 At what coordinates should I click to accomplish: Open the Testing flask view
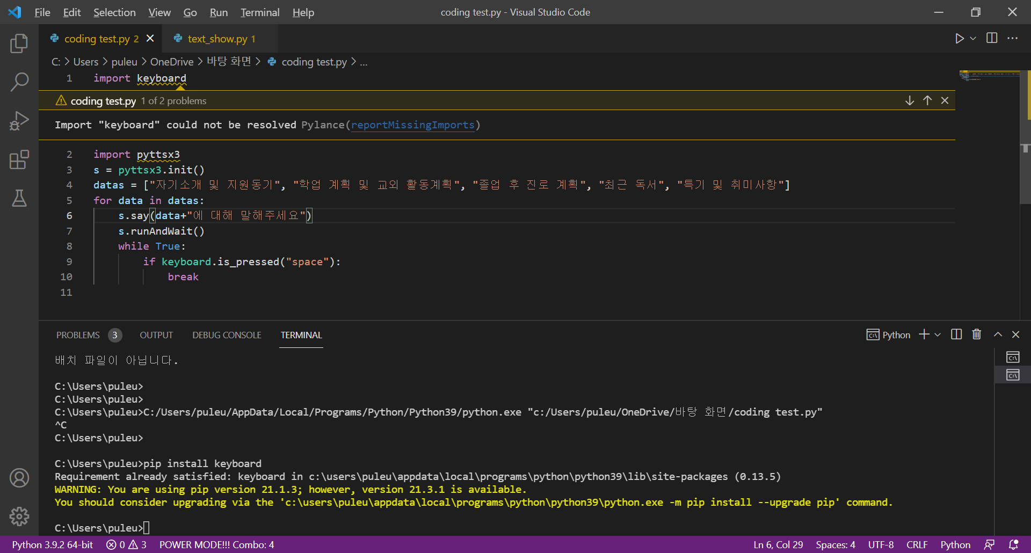(x=19, y=198)
